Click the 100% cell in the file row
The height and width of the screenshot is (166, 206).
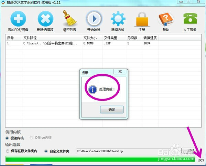[x=147, y=43]
